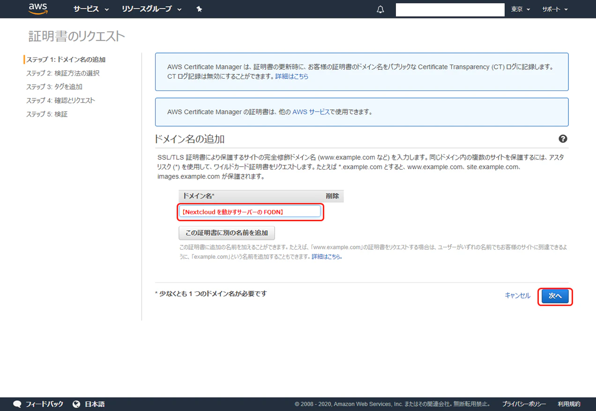Open the 東京 region dropdown

(x=521, y=9)
